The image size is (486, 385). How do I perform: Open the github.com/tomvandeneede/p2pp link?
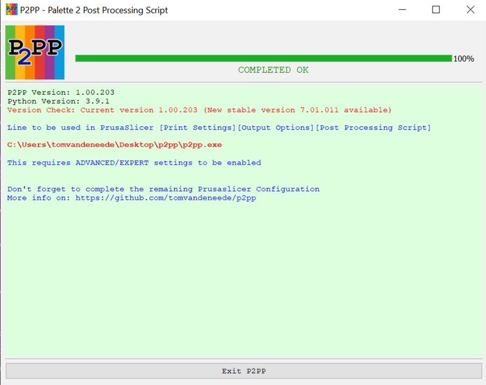point(165,198)
